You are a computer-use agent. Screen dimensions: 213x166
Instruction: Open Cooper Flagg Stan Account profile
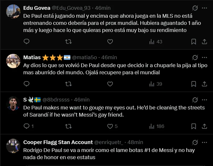58,142
